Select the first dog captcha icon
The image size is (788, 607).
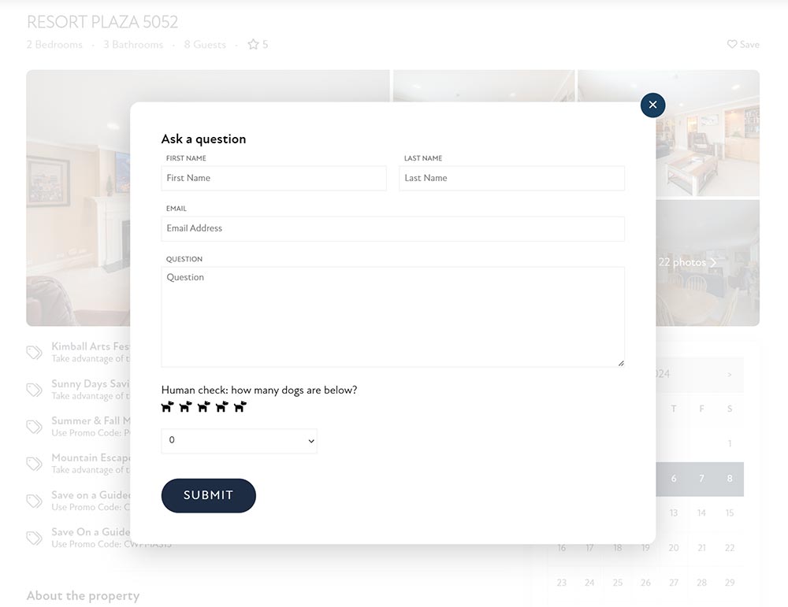(x=166, y=406)
